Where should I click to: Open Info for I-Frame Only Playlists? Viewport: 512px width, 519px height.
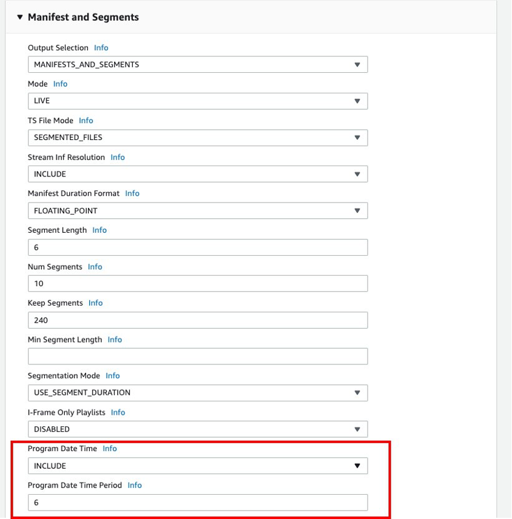click(x=118, y=412)
